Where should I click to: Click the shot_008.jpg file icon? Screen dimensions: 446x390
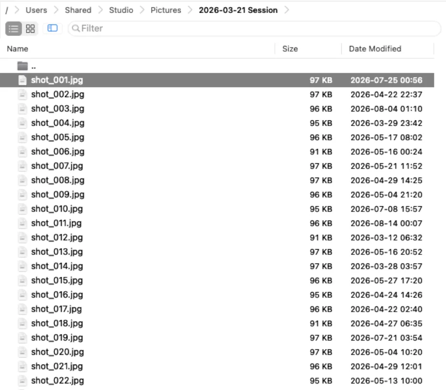[22, 180]
